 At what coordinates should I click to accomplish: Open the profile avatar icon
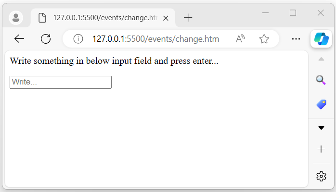pyautogui.click(x=16, y=17)
